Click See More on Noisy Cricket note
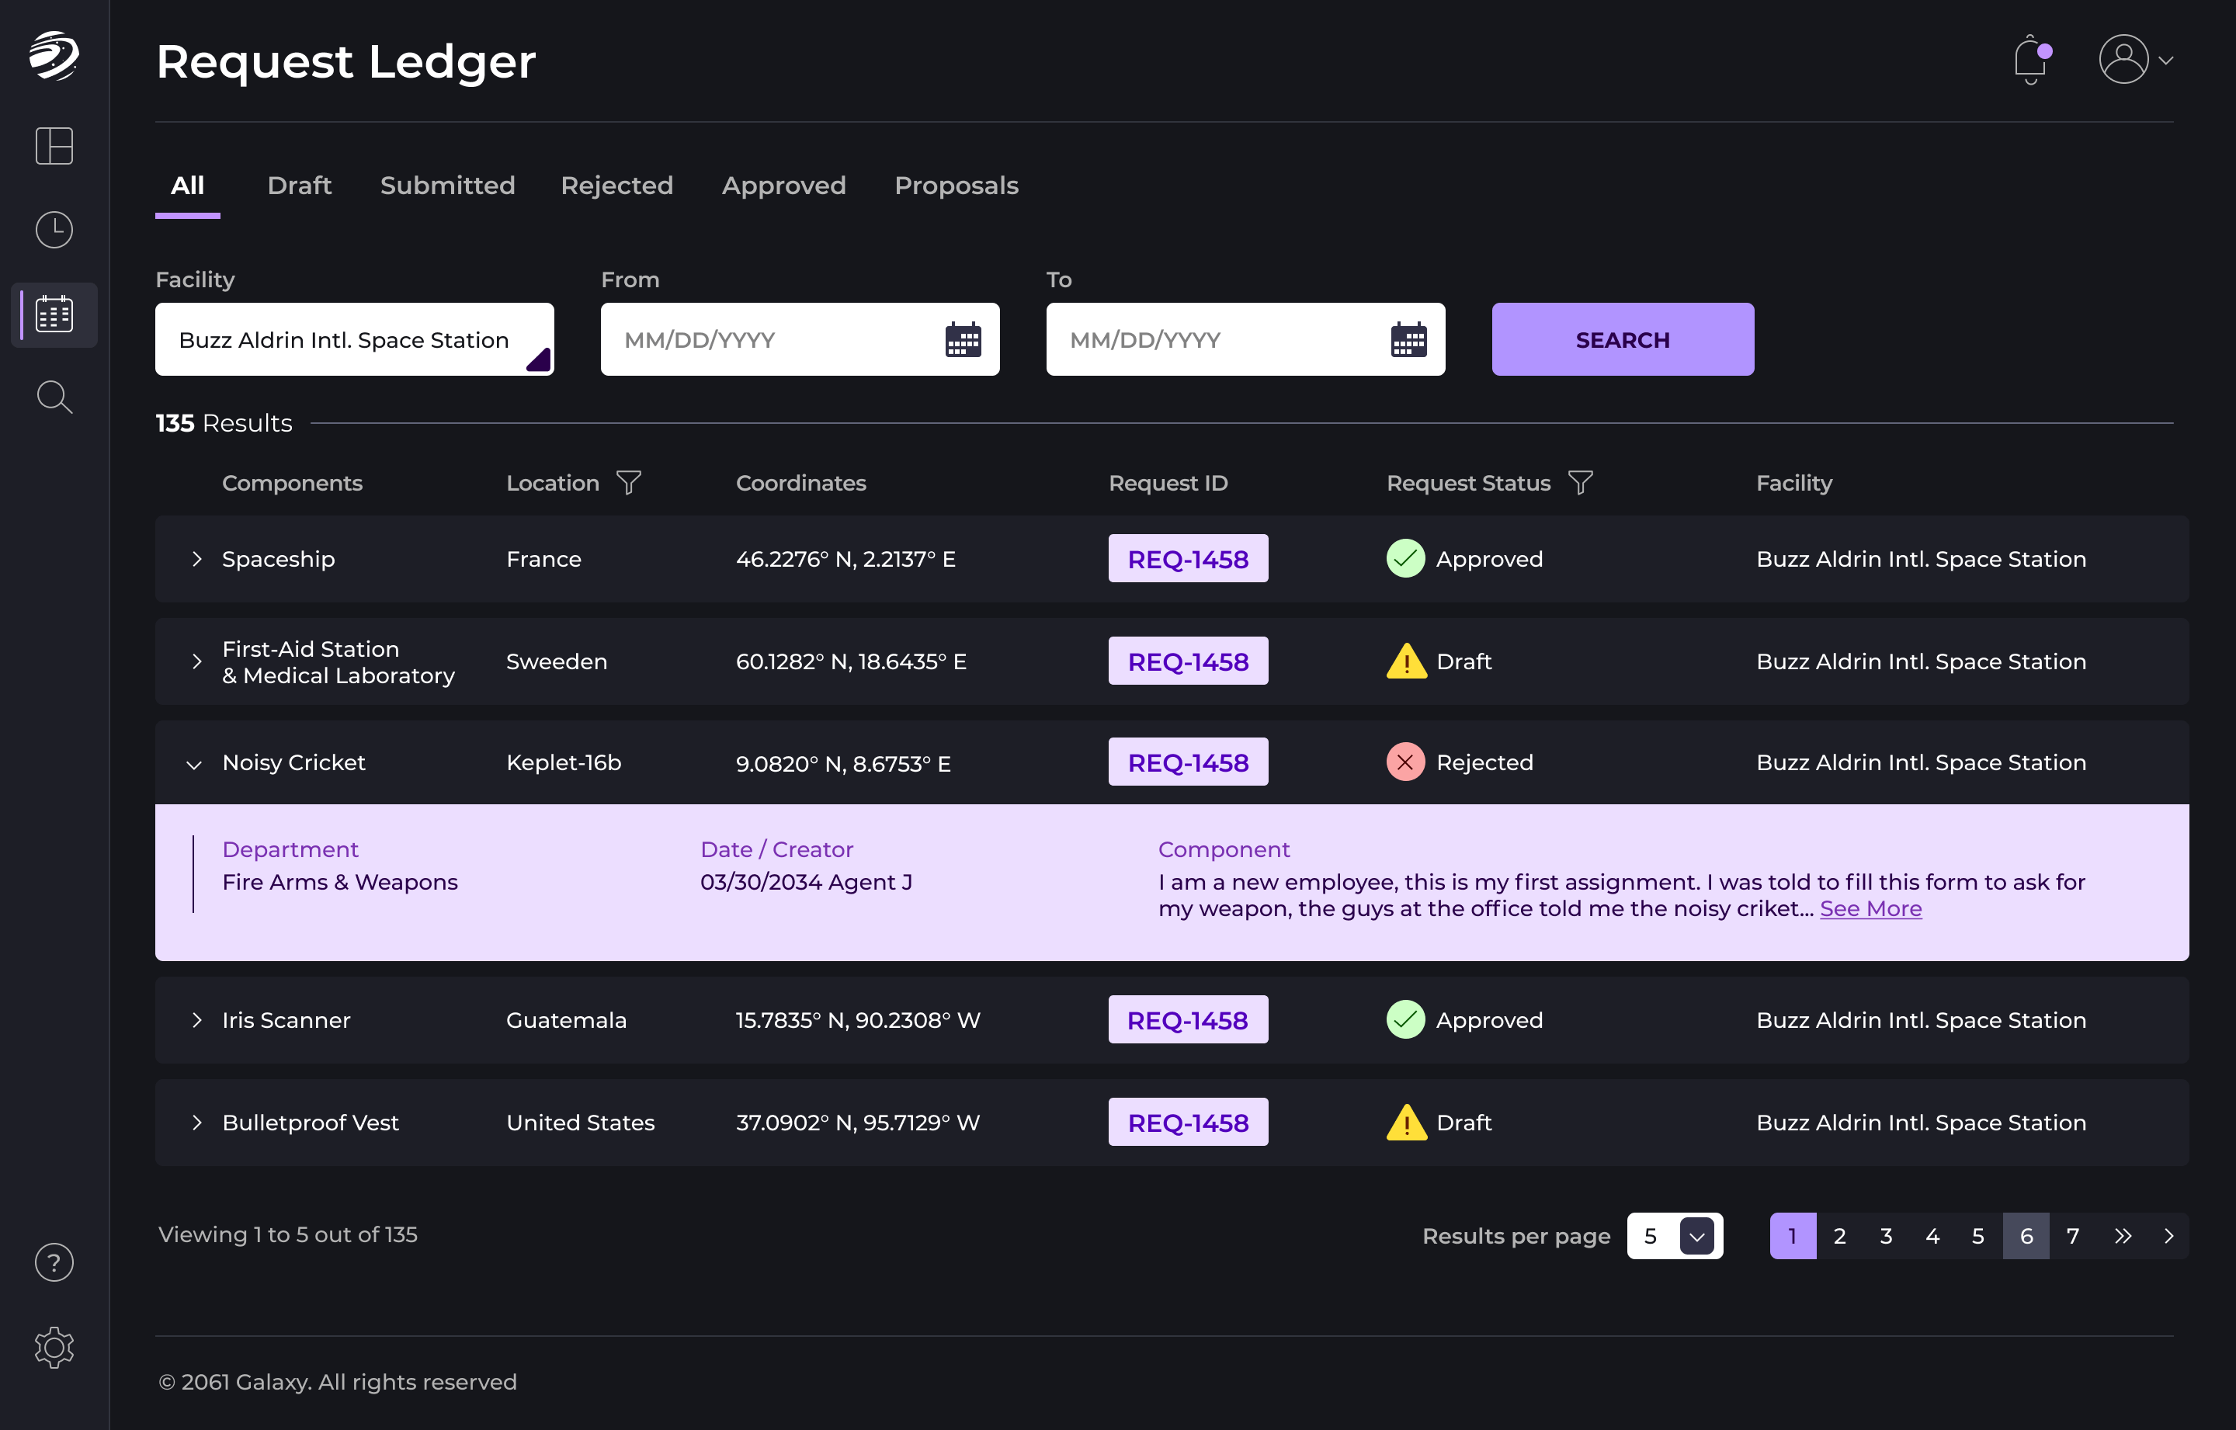Viewport: 2236px width, 1430px height. point(1870,908)
